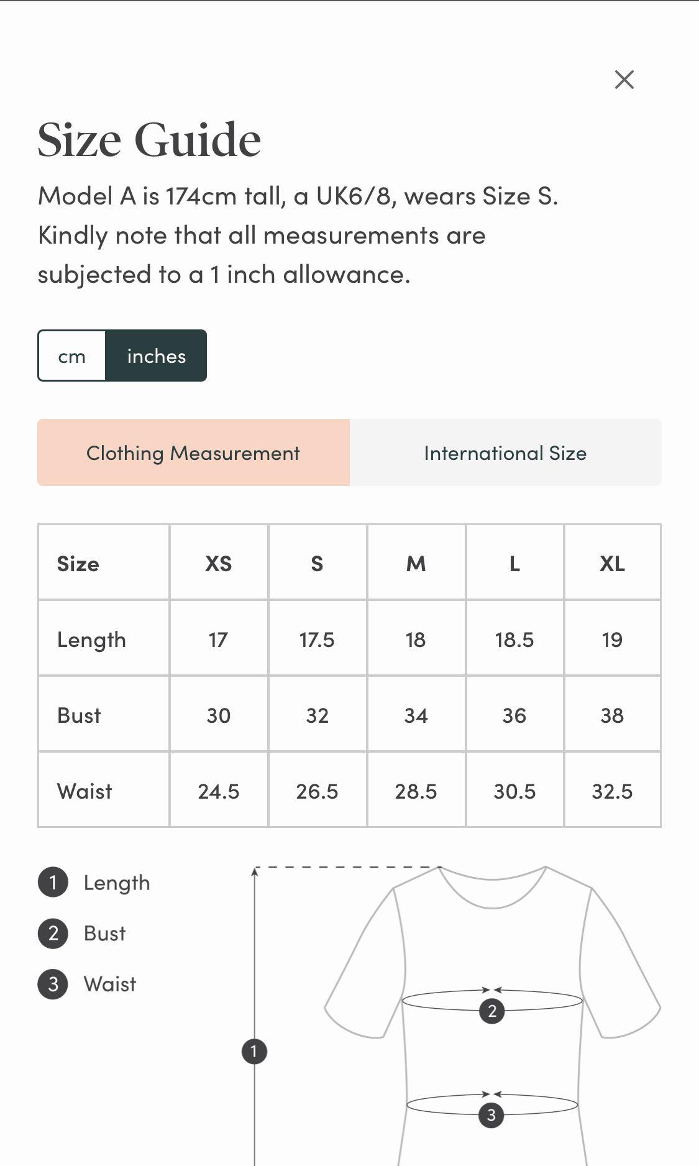699x1166 pixels.
Task: Click the XL size column header
Action: coord(612,564)
